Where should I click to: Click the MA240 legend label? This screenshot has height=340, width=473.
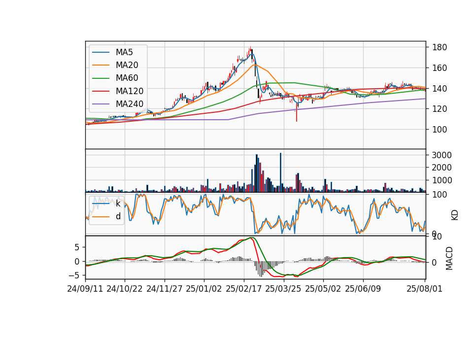point(130,104)
